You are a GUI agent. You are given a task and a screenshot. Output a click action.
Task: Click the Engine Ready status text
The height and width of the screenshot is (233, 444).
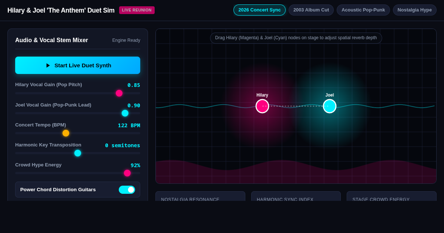click(x=126, y=40)
